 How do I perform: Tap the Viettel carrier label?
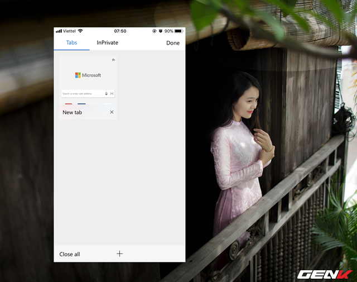tap(69, 31)
